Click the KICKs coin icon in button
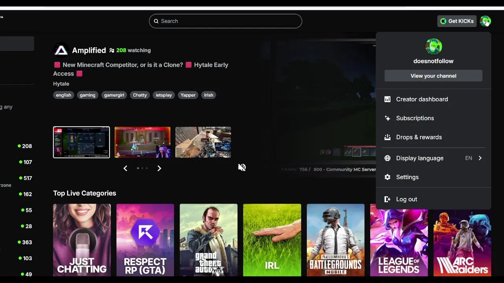Image resolution: width=504 pixels, height=283 pixels. point(443,21)
